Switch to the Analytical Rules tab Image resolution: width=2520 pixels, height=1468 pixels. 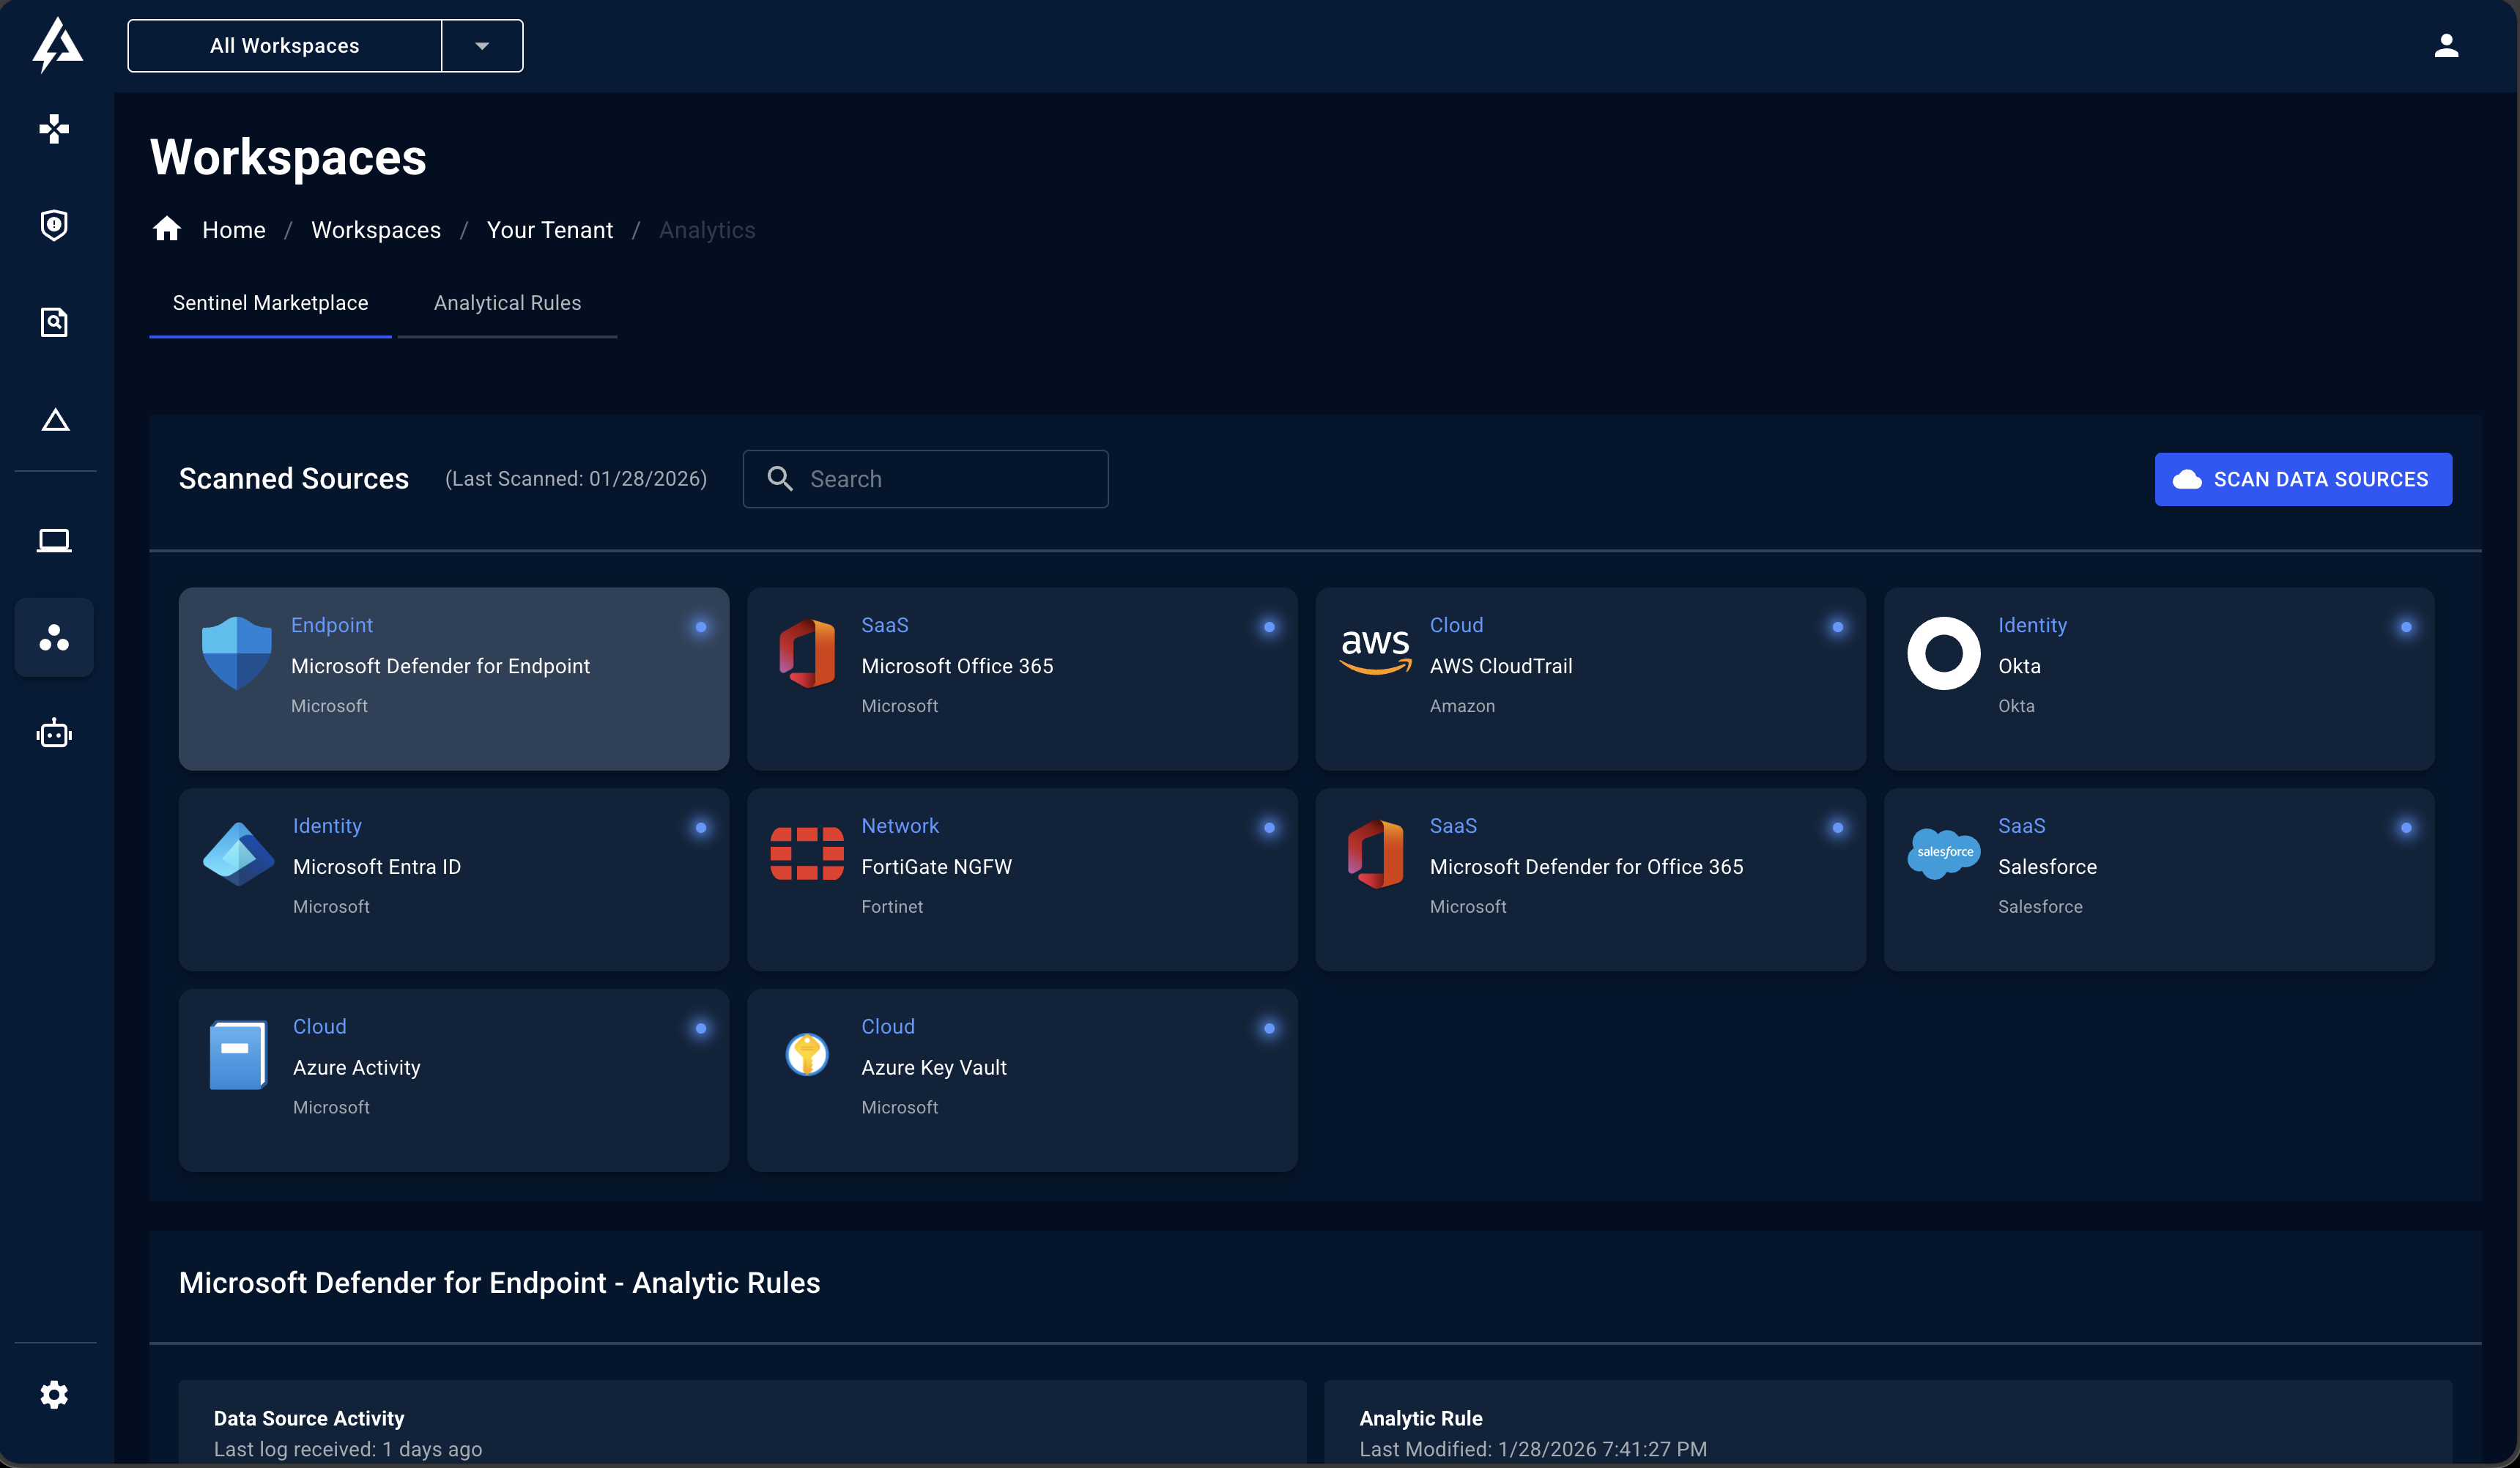(x=507, y=302)
